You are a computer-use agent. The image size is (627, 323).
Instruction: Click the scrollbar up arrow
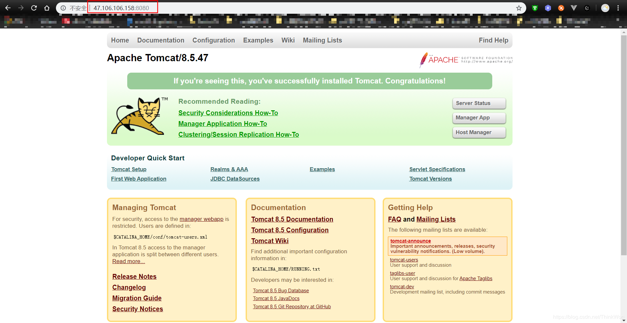point(624,32)
